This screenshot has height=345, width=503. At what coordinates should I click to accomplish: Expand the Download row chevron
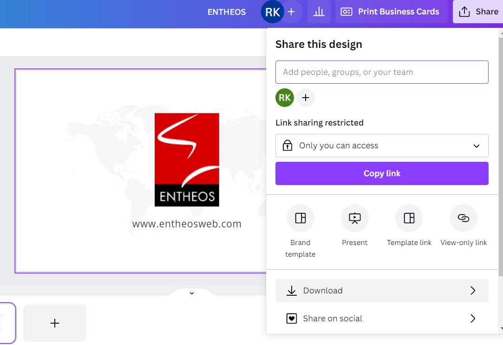tap(473, 290)
